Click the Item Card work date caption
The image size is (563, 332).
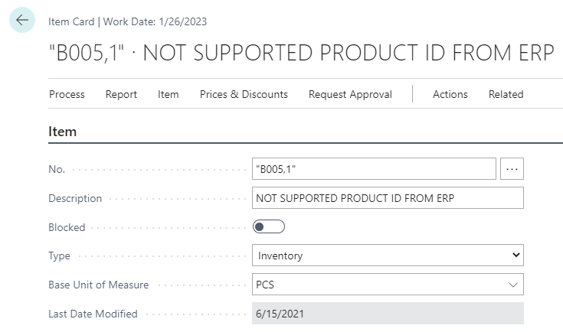tap(127, 21)
